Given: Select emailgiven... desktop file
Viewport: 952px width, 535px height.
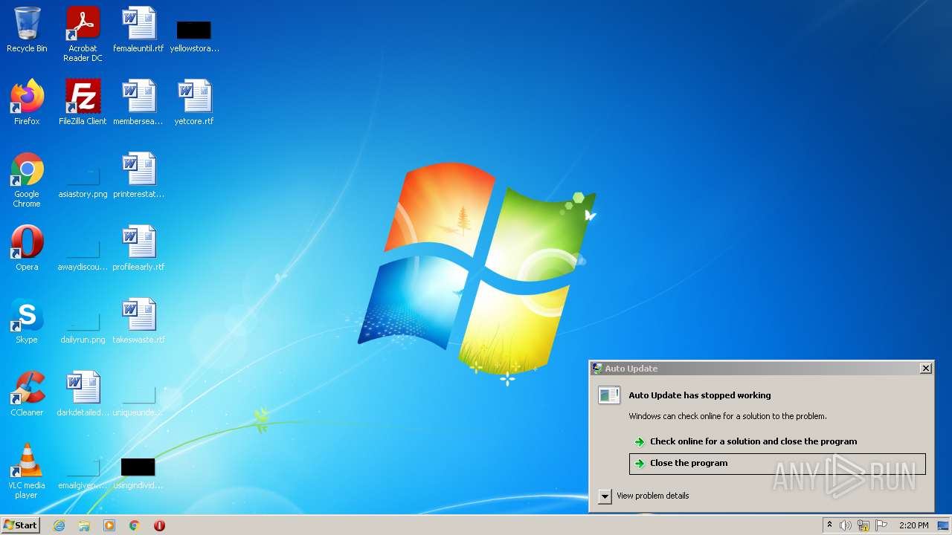Looking at the screenshot, I should (x=83, y=472).
